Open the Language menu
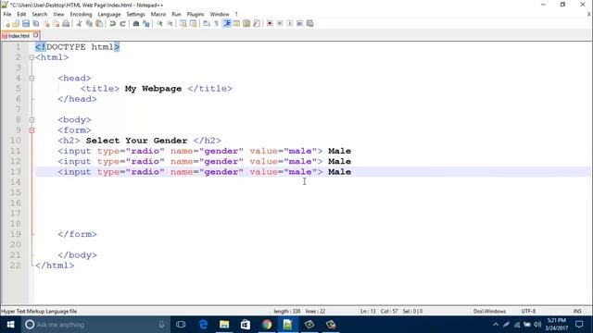 (x=109, y=14)
